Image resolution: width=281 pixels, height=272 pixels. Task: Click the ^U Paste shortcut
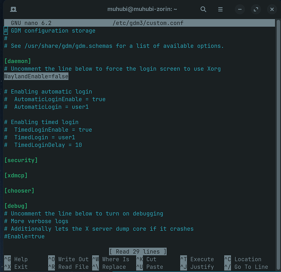[x=150, y=267]
